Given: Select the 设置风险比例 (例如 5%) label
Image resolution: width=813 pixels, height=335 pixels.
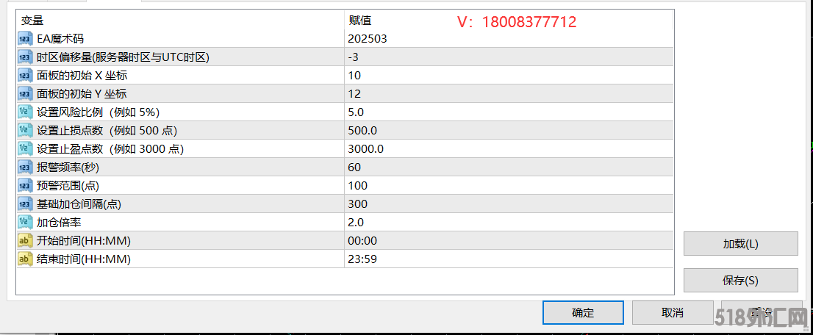Looking at the screenshot, I should [99, 112].
